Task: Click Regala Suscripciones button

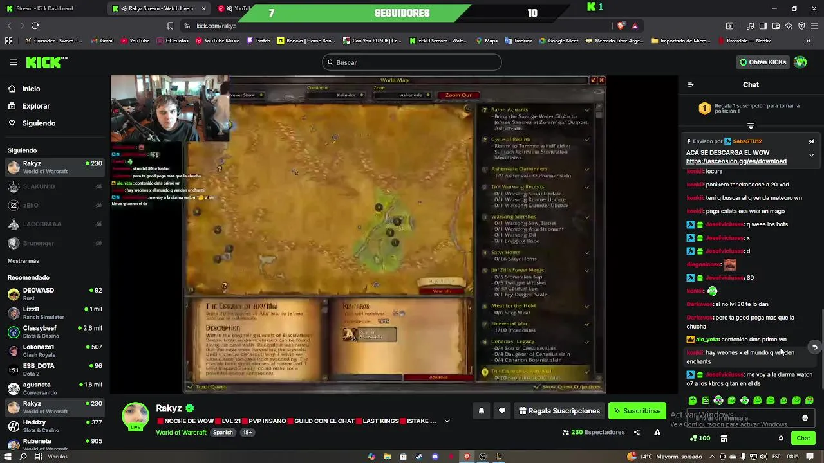Action: point(559,411)
